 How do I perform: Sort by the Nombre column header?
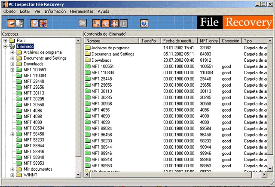[112, 41]
